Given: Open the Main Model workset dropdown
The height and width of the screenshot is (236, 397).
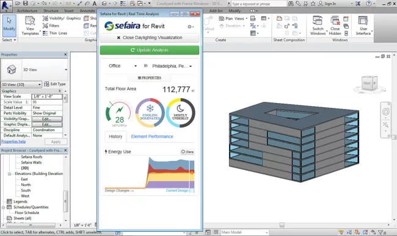Looking at the screenshot, I should tap(244, 232).
